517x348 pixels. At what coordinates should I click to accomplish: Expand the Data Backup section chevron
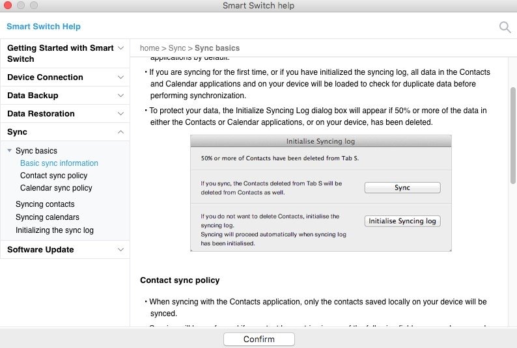click(120, 96)
